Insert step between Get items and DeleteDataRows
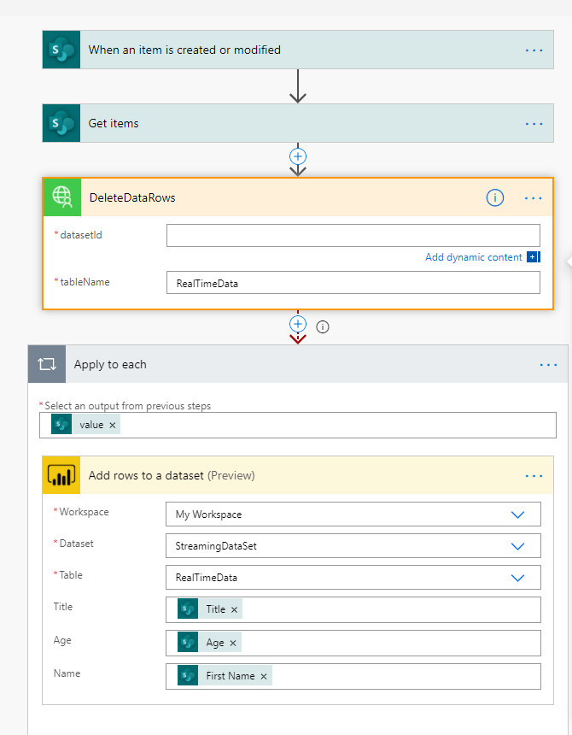This screenshot has height=735, width=572. point(298,156)
